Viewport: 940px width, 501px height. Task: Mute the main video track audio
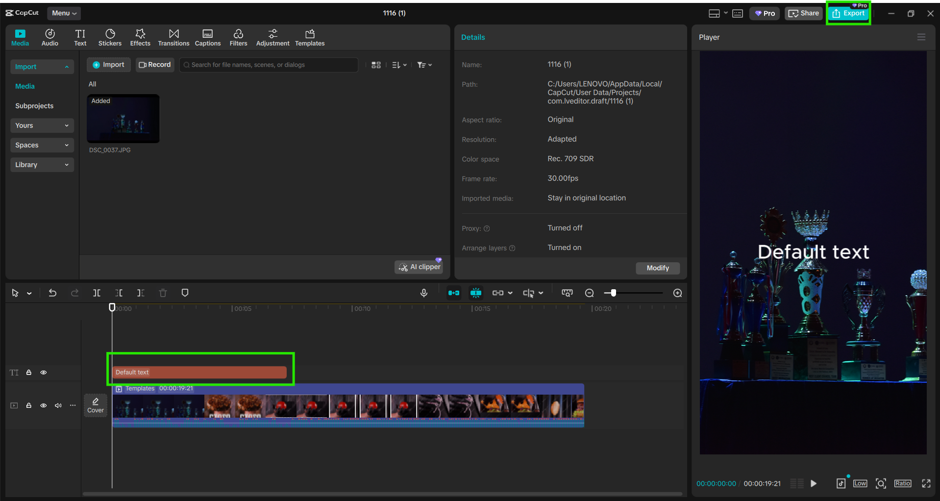[x=58, y=405]
